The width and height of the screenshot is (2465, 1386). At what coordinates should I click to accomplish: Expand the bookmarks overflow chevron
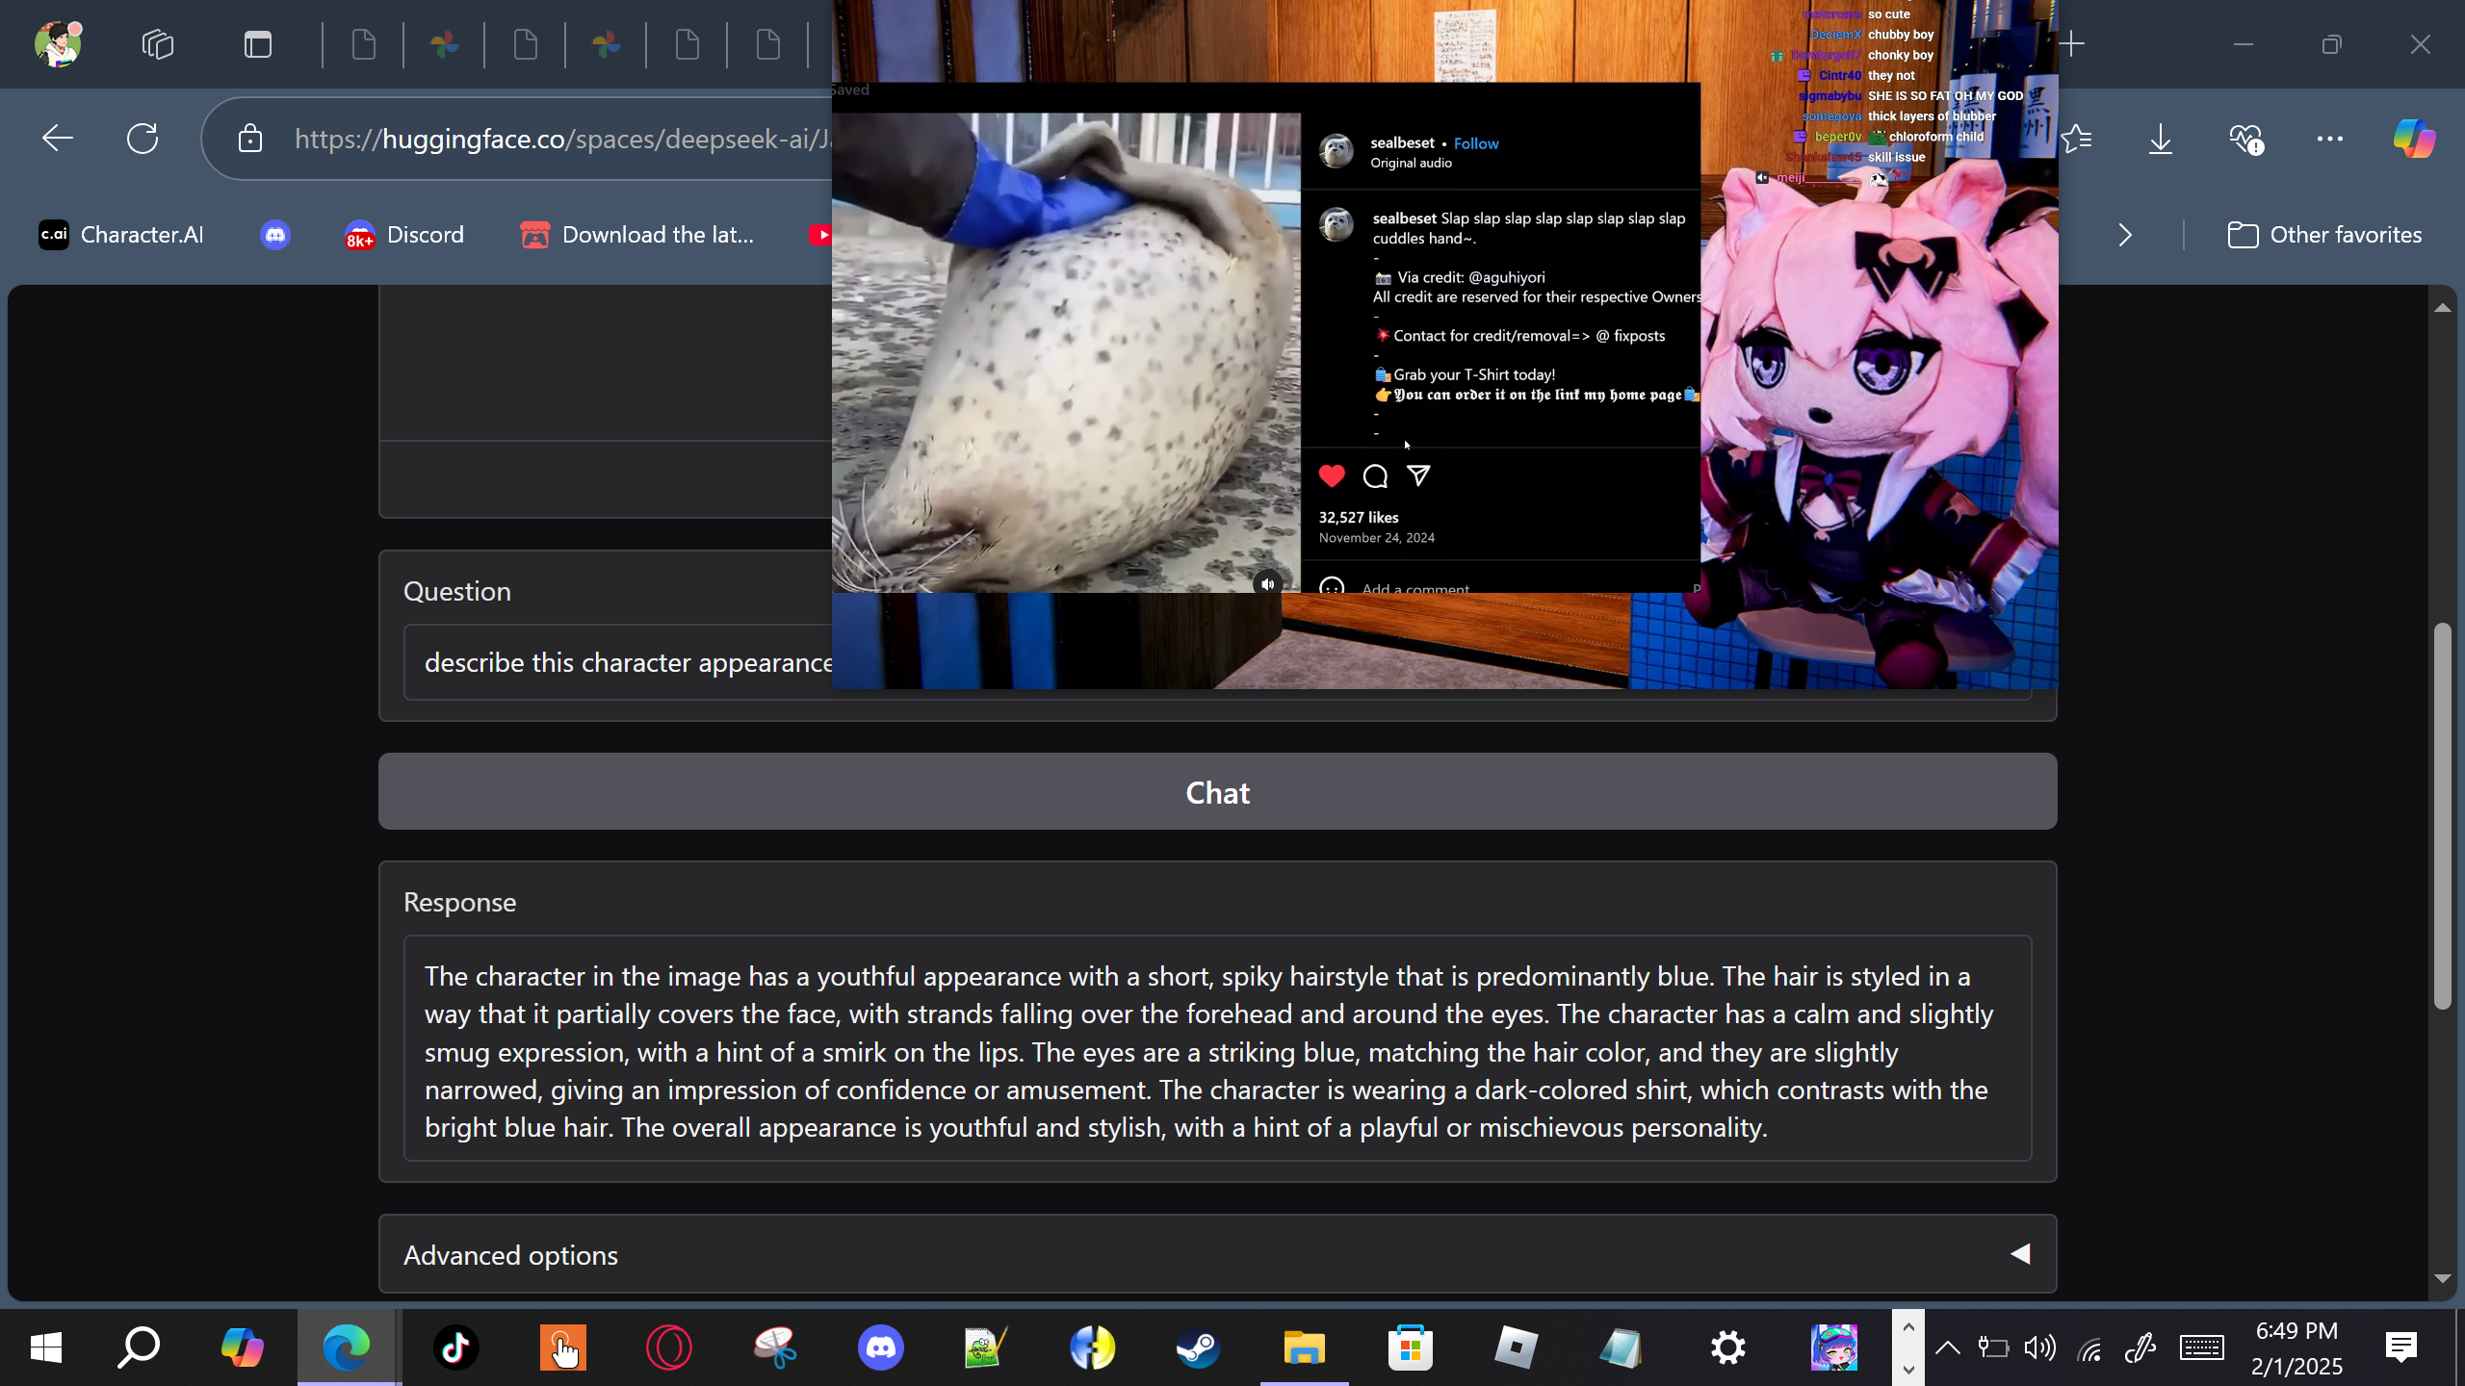point(2125,235)
